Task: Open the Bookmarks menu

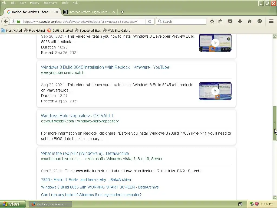Action: point(50,3)
